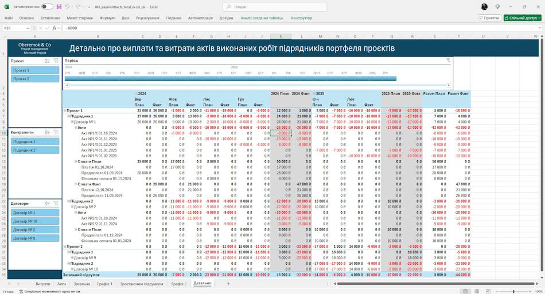Toggle the Підрядник 1 slicer item
The width and height of the screenshot is (545, 294).
click(35, 141)
